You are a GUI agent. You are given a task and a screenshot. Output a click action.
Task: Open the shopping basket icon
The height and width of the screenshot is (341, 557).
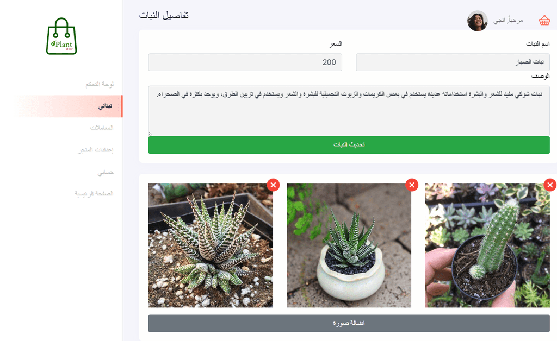[x=544, y=21]
